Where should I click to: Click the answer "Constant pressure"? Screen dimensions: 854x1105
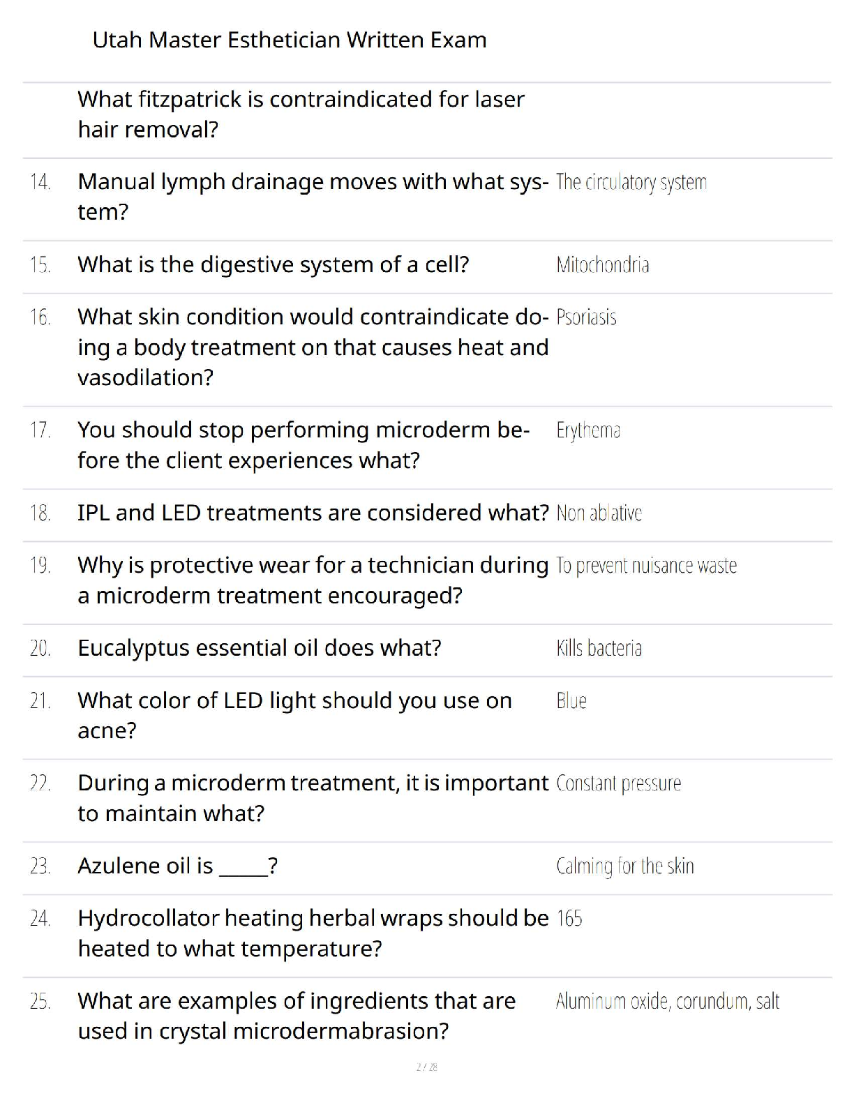click(x=618, y=784)
